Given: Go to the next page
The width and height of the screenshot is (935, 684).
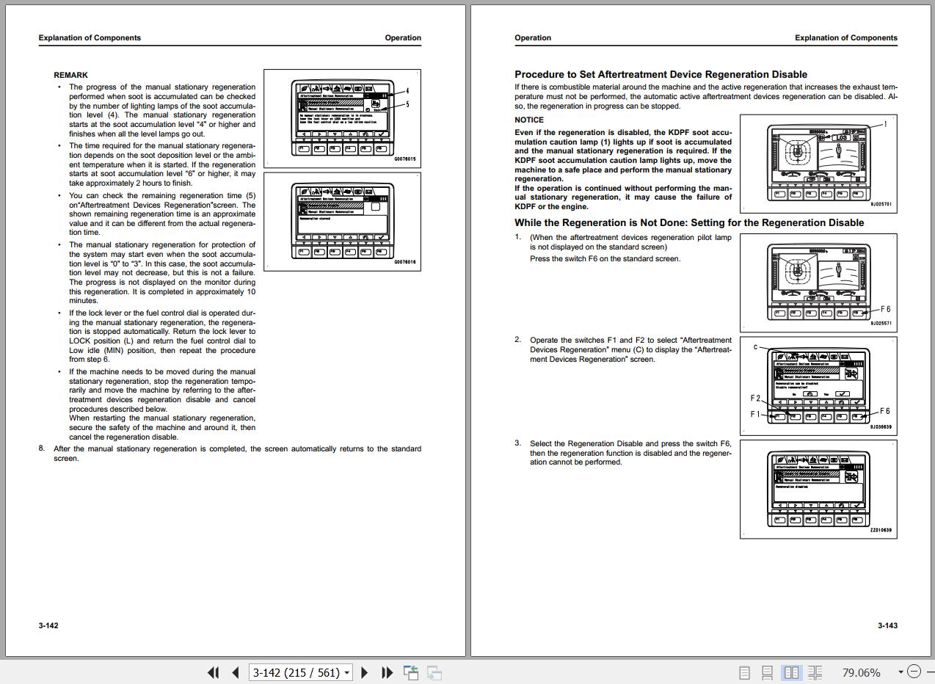Looking at the screenshot, I should tap(365, 672).
